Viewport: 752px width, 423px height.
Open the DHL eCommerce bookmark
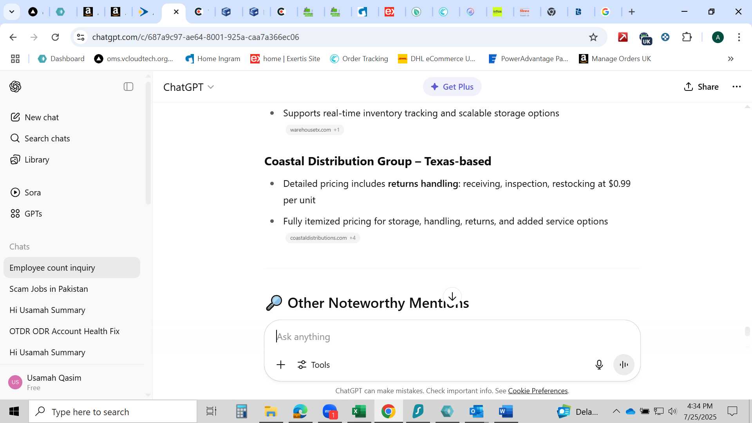436,59
